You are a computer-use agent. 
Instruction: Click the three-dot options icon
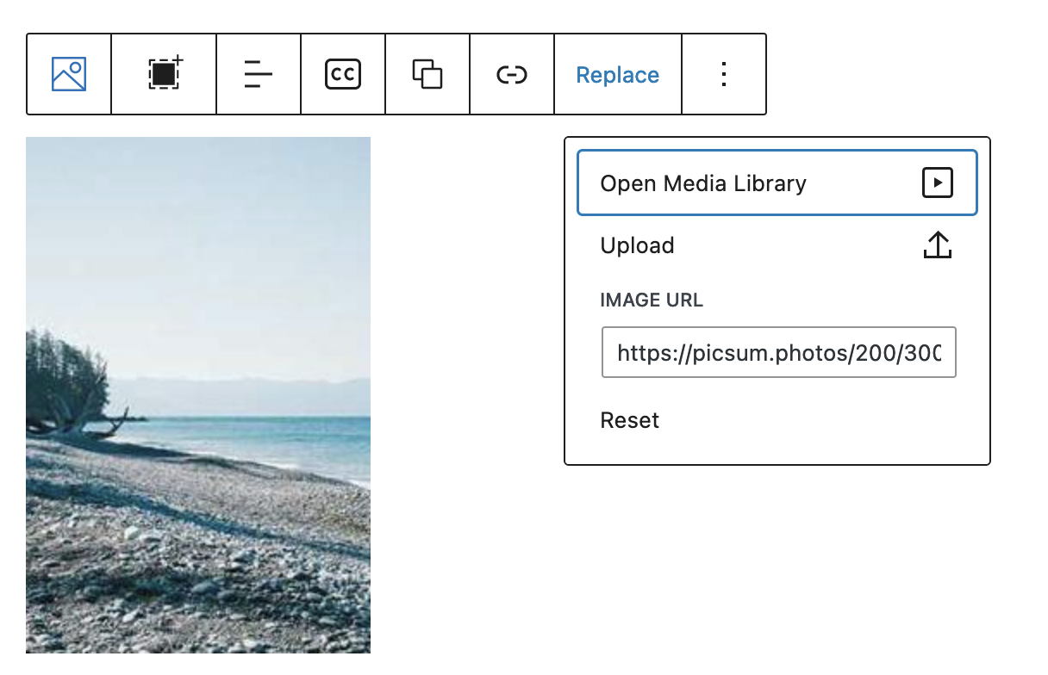click(x=724, y=74)
